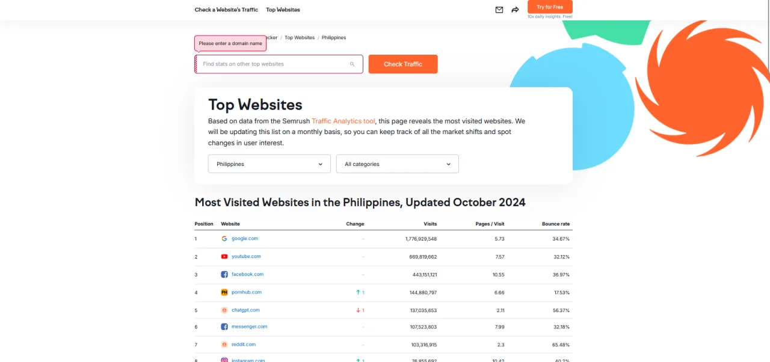
Task: Click pages per visit 7.57 for youtube.com
Action: point(500,257)
